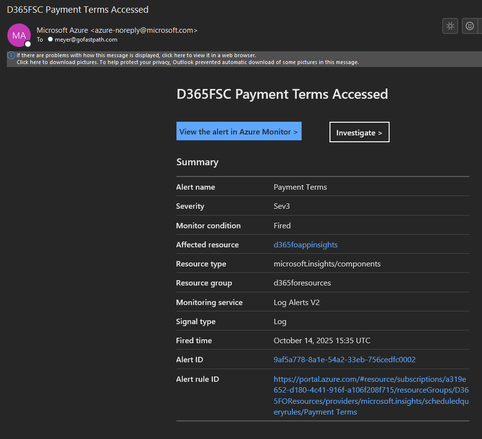This screenshot has height=439, width=482.
Task: Click the Sev3 severity value
Action: 282,206
